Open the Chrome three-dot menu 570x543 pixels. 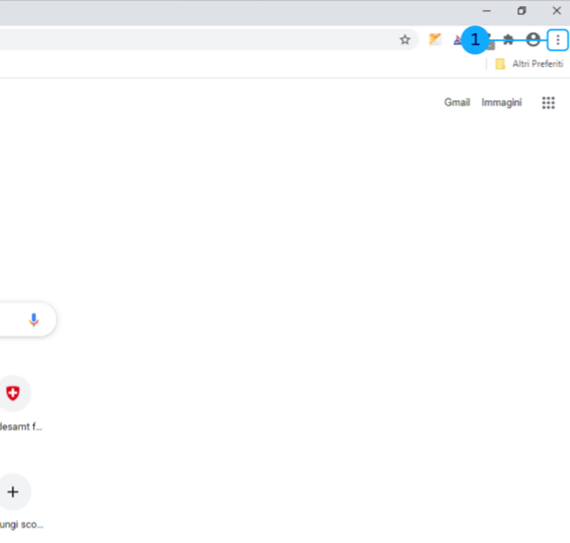(x=557, y=40)
